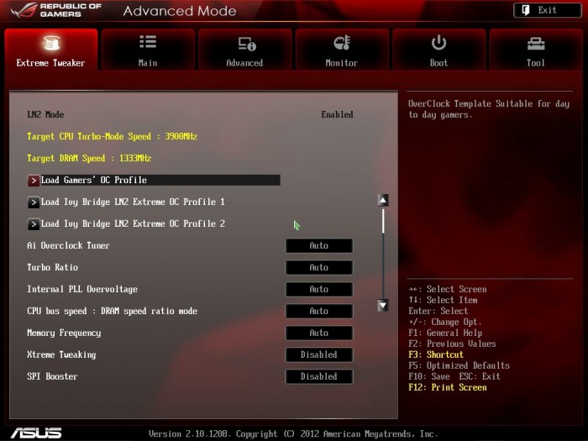Switch to the Boot tab
This screenshot has height=441, width=588.
click(x=438, y=50)
